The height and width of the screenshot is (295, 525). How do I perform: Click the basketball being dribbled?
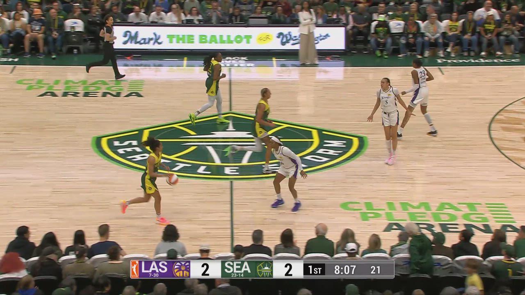point(172,179)
